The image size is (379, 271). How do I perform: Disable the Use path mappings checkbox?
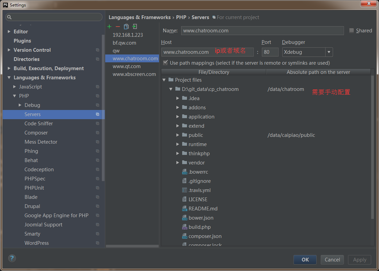click(165, 62)
